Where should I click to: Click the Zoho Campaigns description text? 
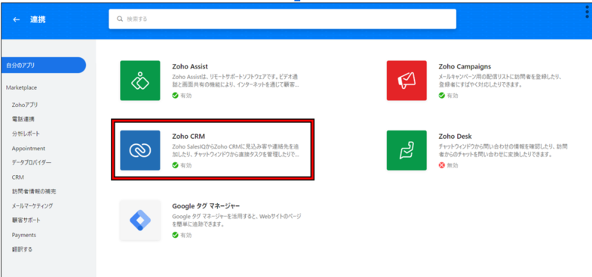[x=501, y=81]
